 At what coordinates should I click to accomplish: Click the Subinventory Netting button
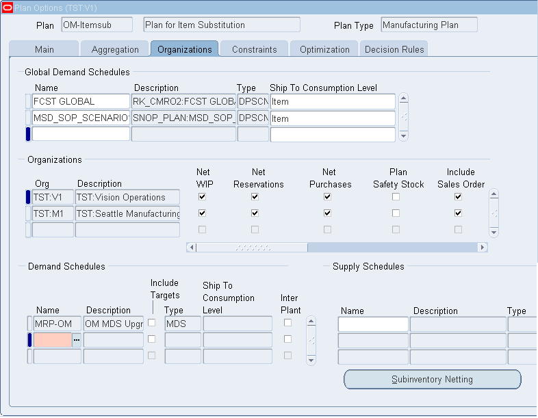(433, 379)
